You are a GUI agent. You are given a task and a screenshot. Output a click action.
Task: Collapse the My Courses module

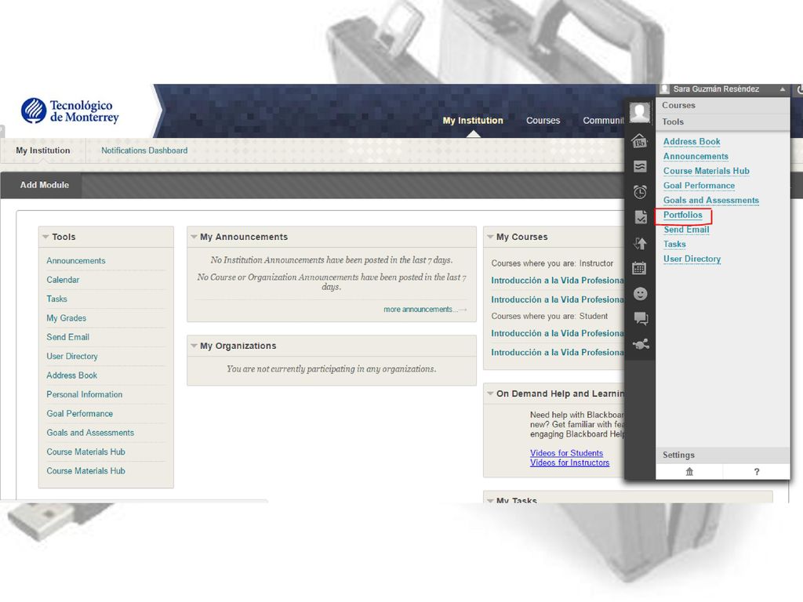click(490, 237)
